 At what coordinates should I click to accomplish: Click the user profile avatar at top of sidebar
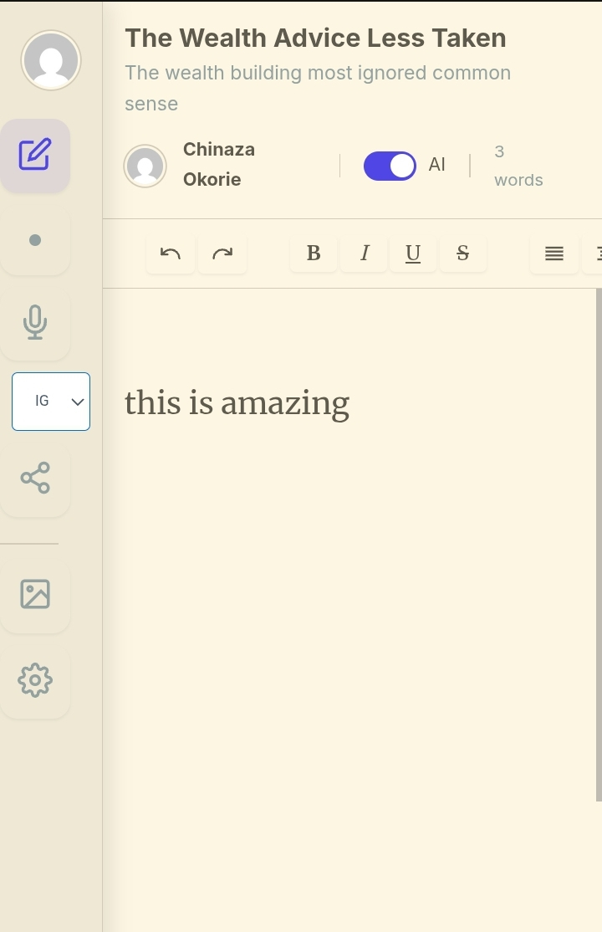click(x=51, y=60)
